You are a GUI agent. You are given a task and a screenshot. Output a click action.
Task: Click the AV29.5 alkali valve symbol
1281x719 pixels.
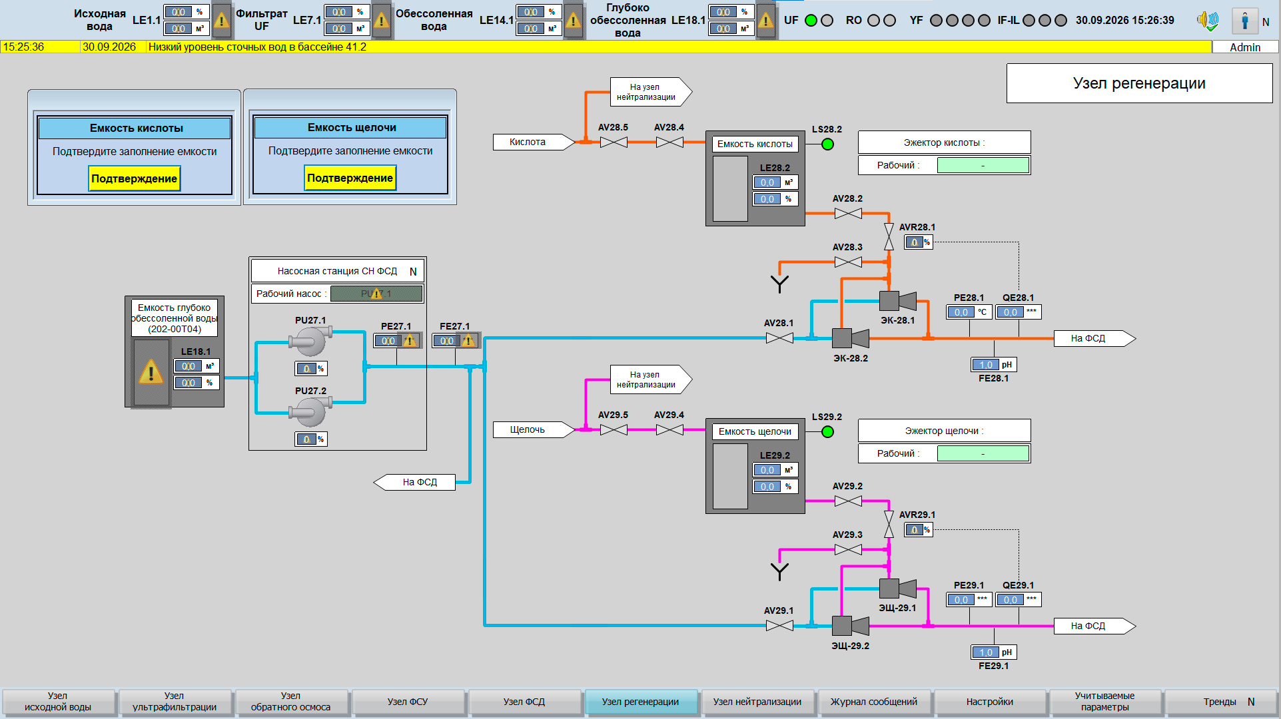tap(614, 429)
